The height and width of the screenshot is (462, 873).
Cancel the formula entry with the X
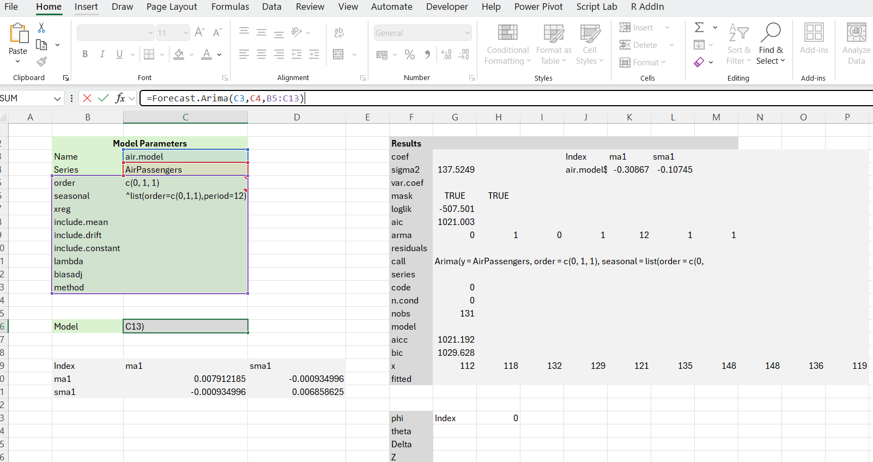[x=87, y=98]
